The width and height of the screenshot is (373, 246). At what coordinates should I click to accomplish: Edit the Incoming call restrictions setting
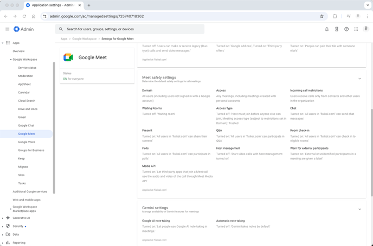pos(325,95)
